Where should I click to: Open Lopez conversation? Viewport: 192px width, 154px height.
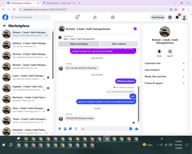tap(26, 77)
